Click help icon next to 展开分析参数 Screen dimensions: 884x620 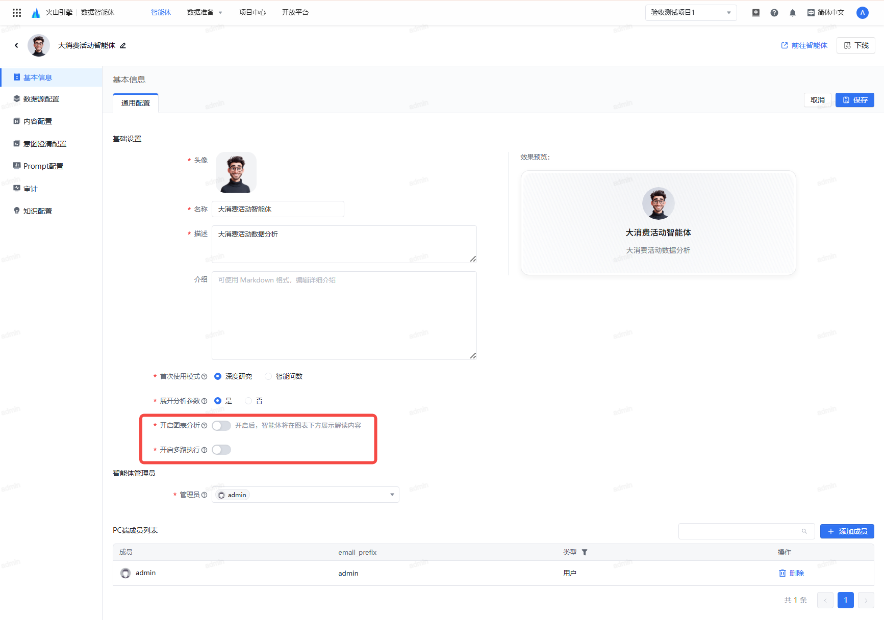coord(204,401)
